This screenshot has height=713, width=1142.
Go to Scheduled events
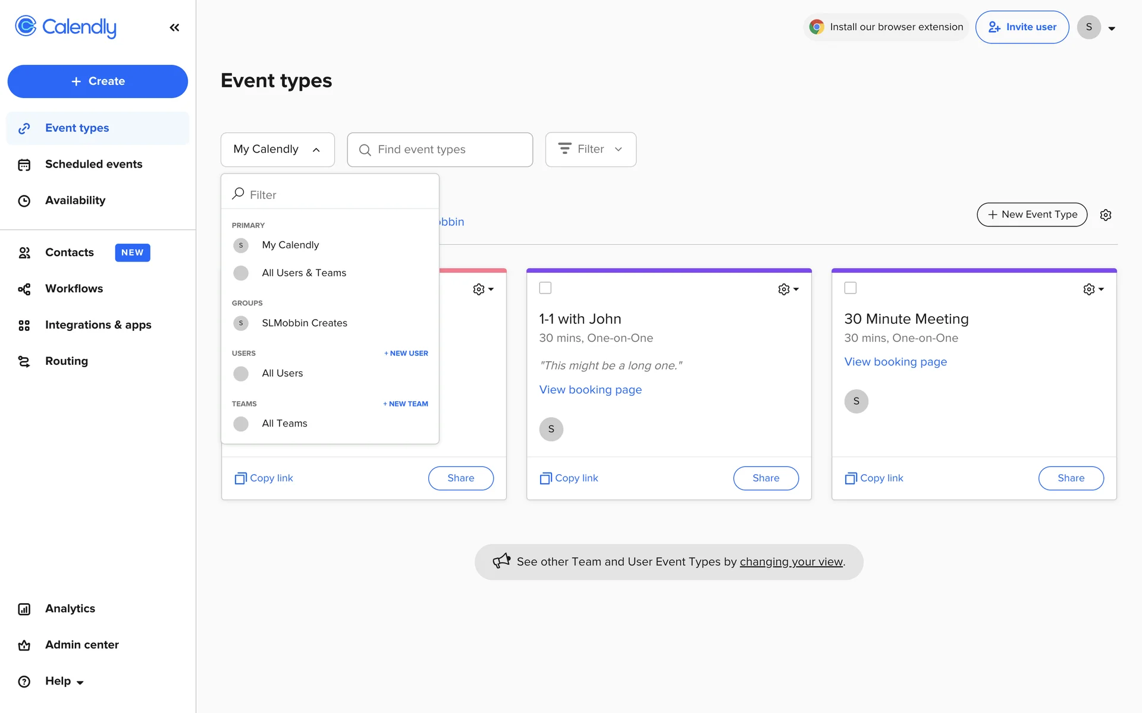click(93, 165)
